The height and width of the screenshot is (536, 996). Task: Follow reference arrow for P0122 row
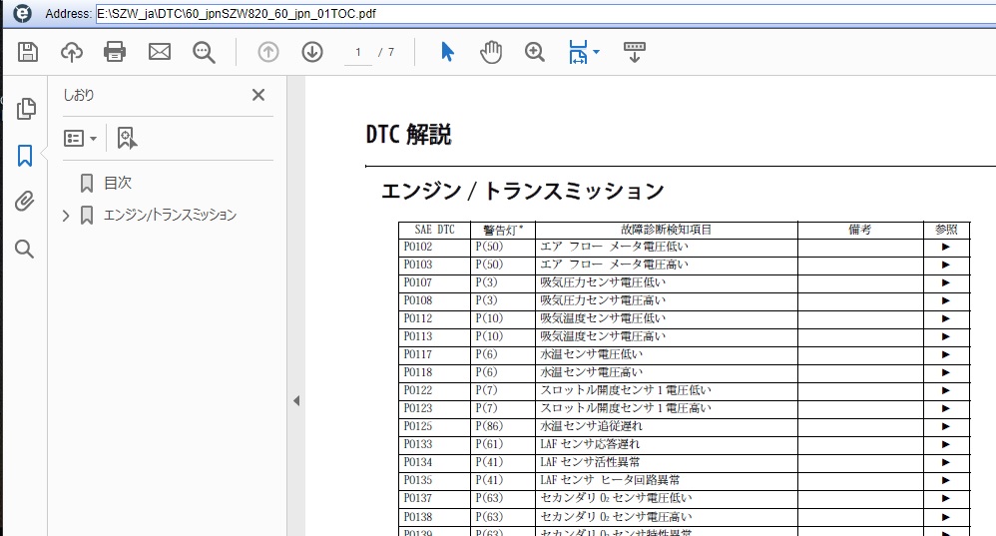[x=946, y=390]
